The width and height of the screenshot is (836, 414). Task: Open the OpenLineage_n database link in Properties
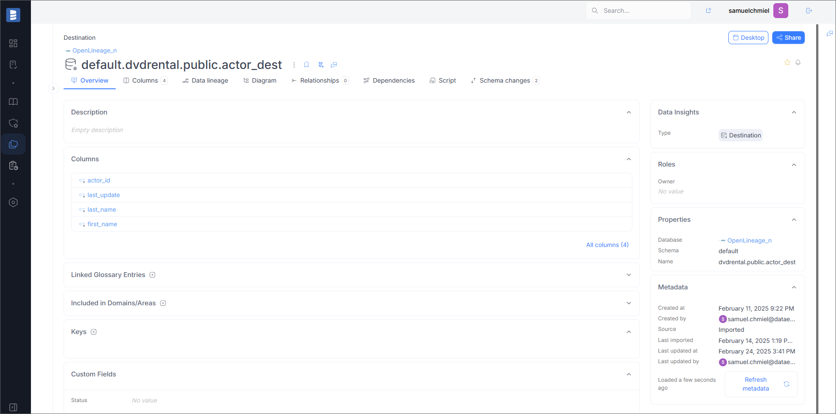pyautogui.click(x=749, y=240)
